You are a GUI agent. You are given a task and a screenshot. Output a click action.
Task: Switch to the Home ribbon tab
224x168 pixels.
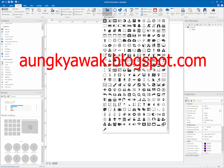click(11, 6)
